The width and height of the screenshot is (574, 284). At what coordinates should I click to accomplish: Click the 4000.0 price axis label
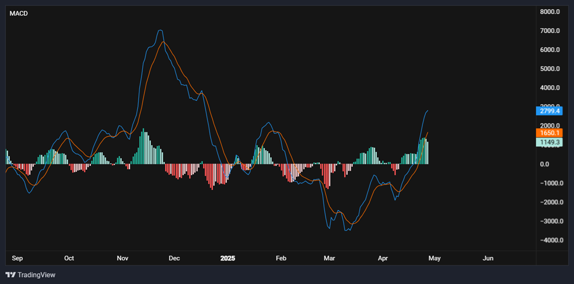[550, 88]
